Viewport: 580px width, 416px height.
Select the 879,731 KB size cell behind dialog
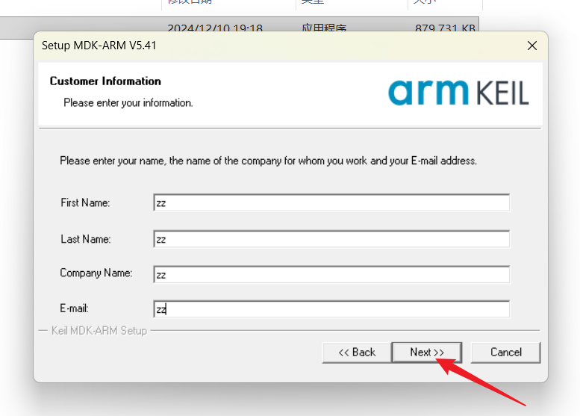445,28
